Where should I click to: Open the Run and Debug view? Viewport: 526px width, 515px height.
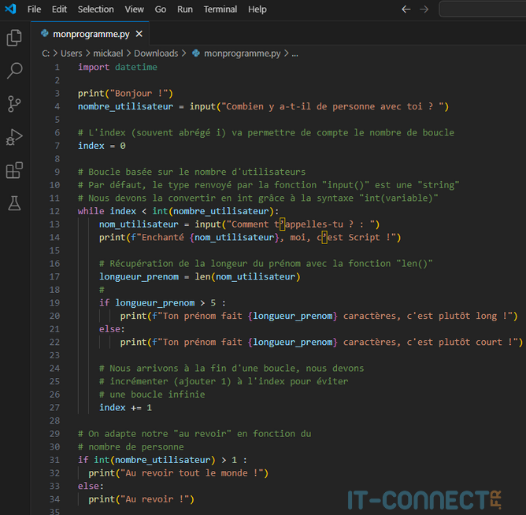pos(14,137)
